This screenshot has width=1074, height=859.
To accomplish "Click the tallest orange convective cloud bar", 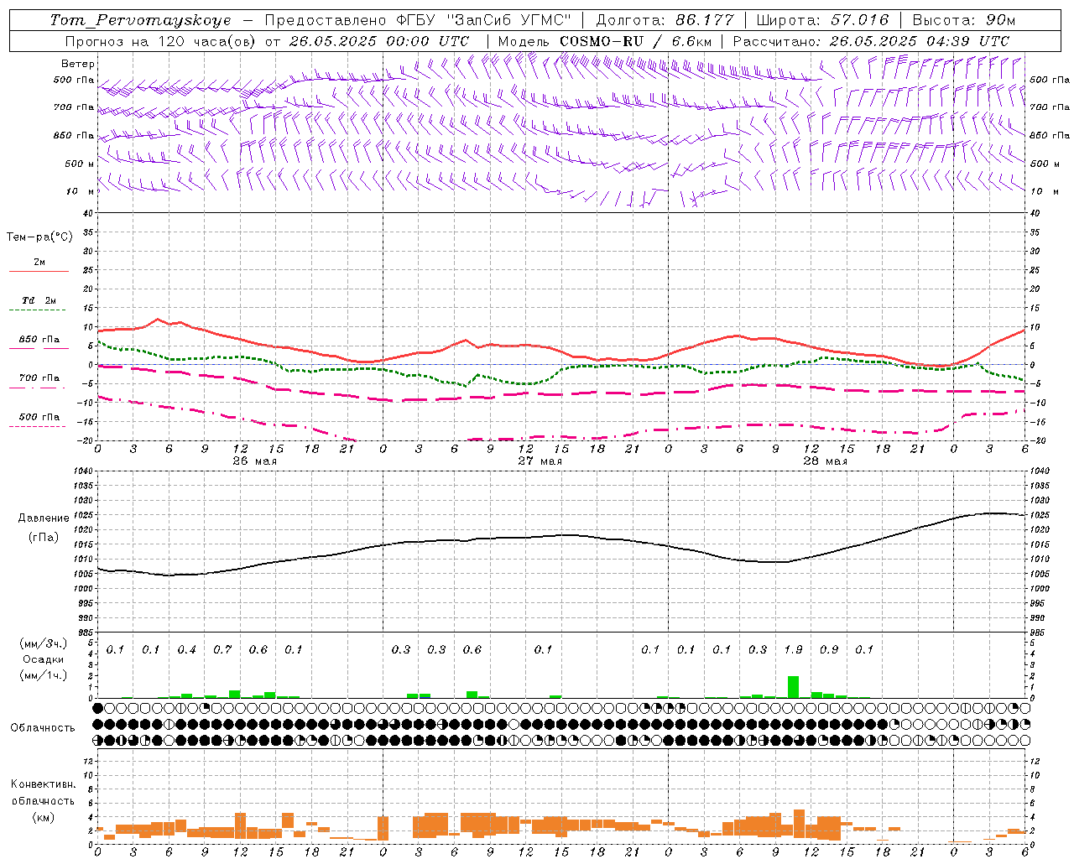I will coord(799,824).
